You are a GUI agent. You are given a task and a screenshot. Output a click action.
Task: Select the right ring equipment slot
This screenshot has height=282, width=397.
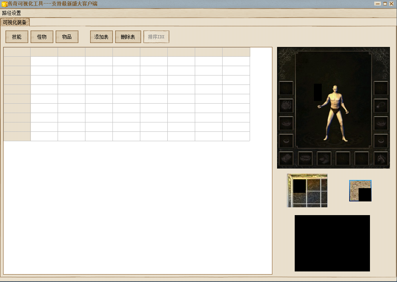tap(381, 141)
